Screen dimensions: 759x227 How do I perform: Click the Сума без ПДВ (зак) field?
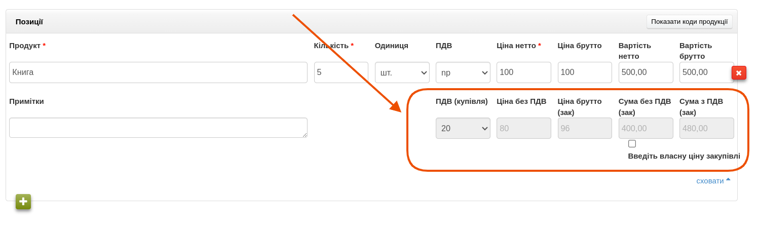pos(646,128)
